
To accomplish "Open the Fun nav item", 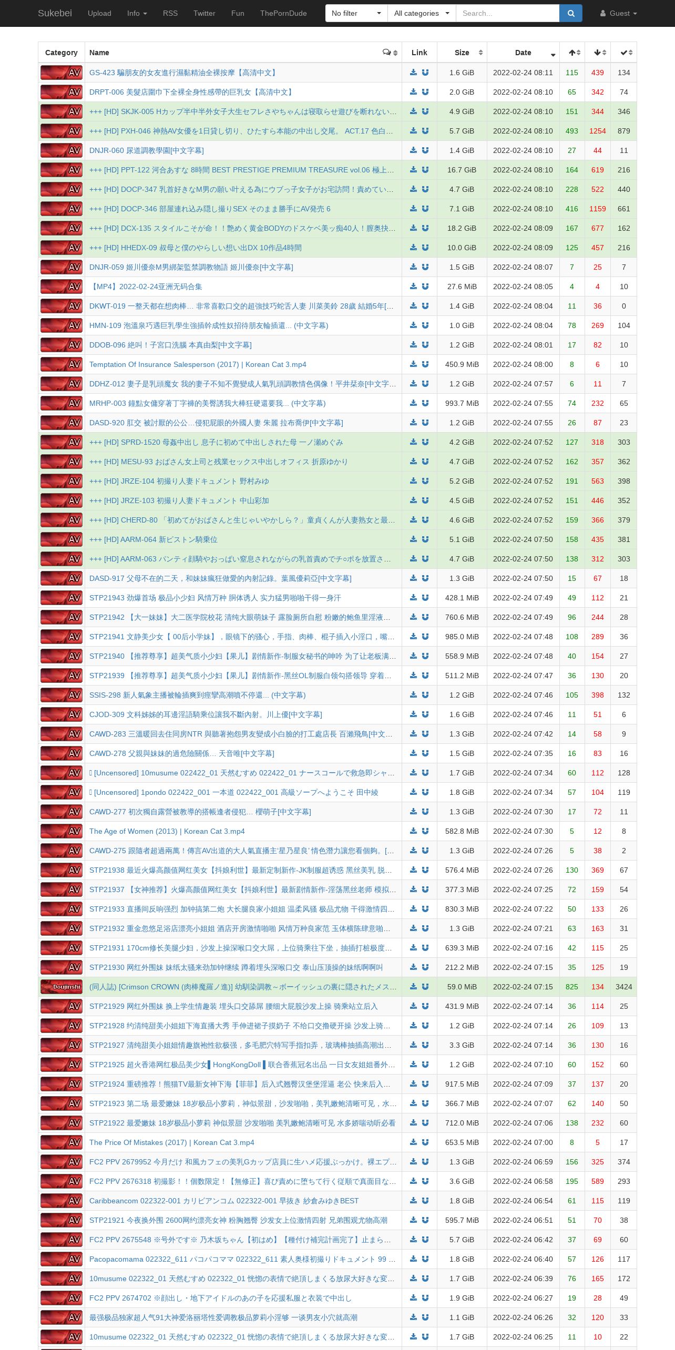I will click(x=238, y=13).
